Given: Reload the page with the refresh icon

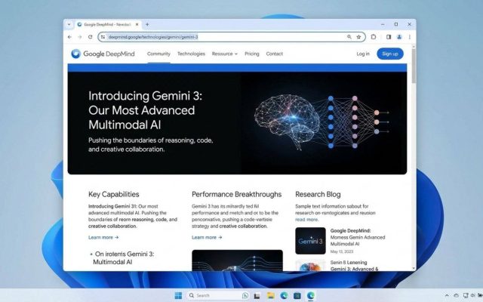Looking at the screenshot, I should (x=91, y=37).
